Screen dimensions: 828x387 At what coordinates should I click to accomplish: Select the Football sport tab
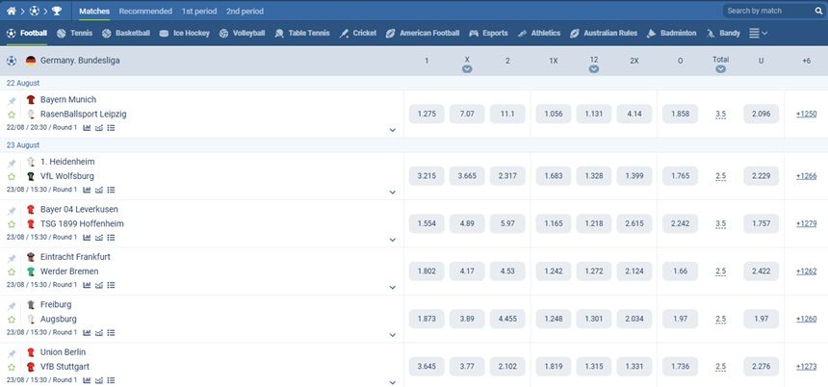point(27,34)
